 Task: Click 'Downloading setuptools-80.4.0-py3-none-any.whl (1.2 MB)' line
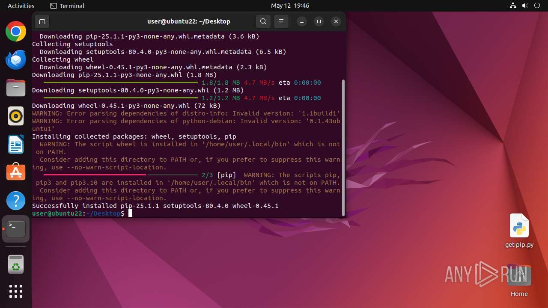(138, 90)
